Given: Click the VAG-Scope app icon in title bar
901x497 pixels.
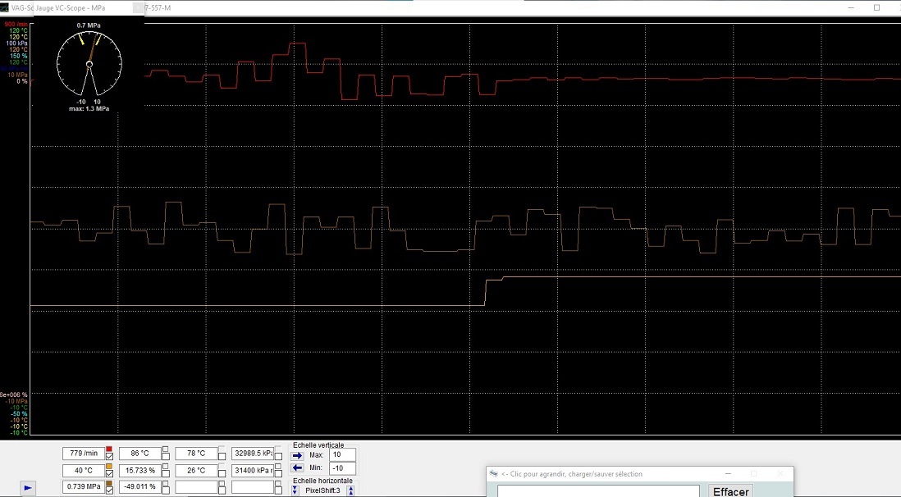Looking at the screenshot, I should click(3, 8).
